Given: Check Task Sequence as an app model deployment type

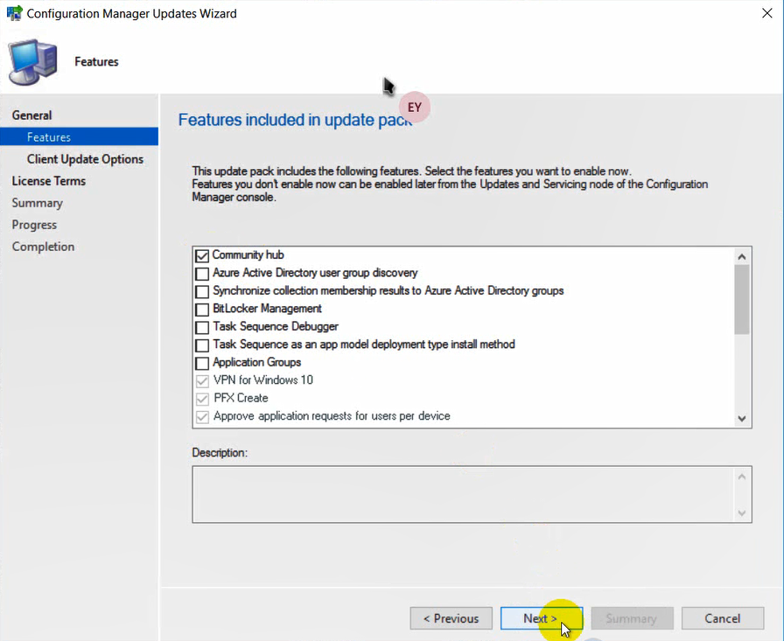Looking at the screenshot, I should [x=202, y=345].
